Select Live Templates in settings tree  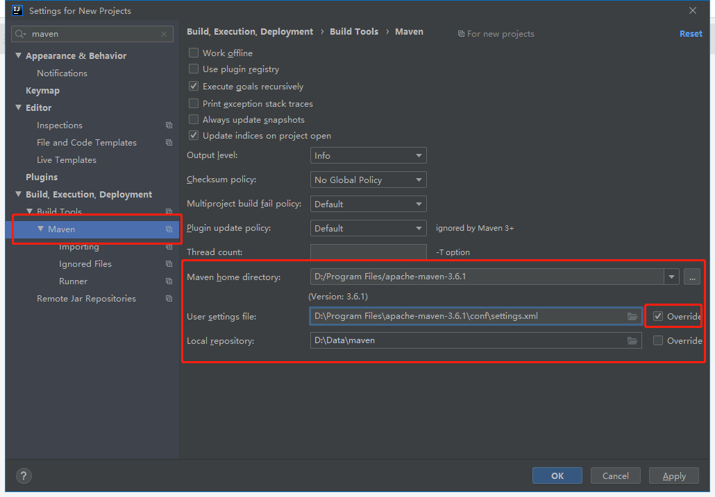tap(67, 159)
